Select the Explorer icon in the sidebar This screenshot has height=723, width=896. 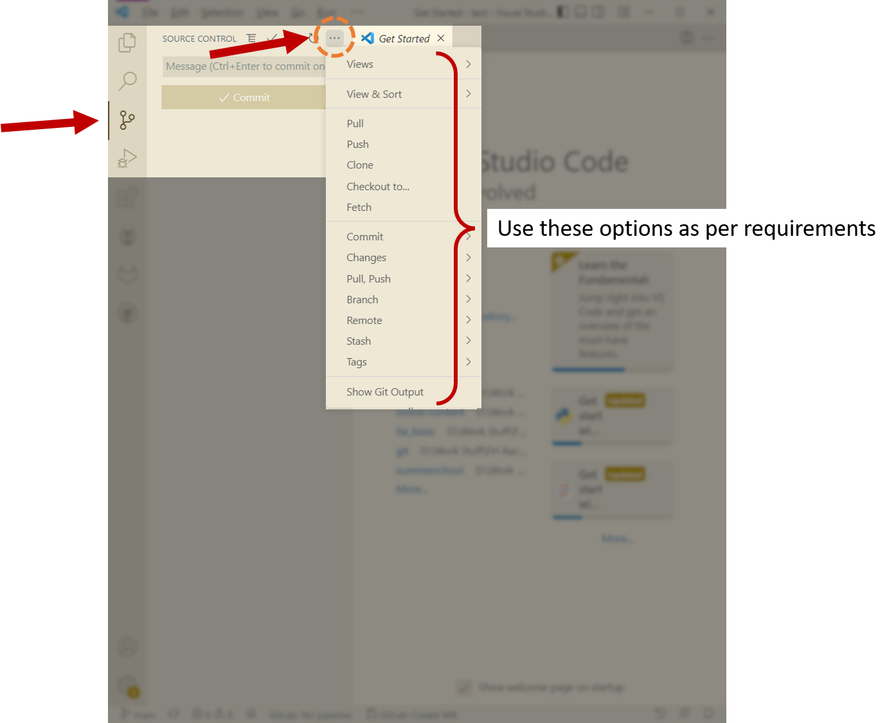[x=127, y=42]
